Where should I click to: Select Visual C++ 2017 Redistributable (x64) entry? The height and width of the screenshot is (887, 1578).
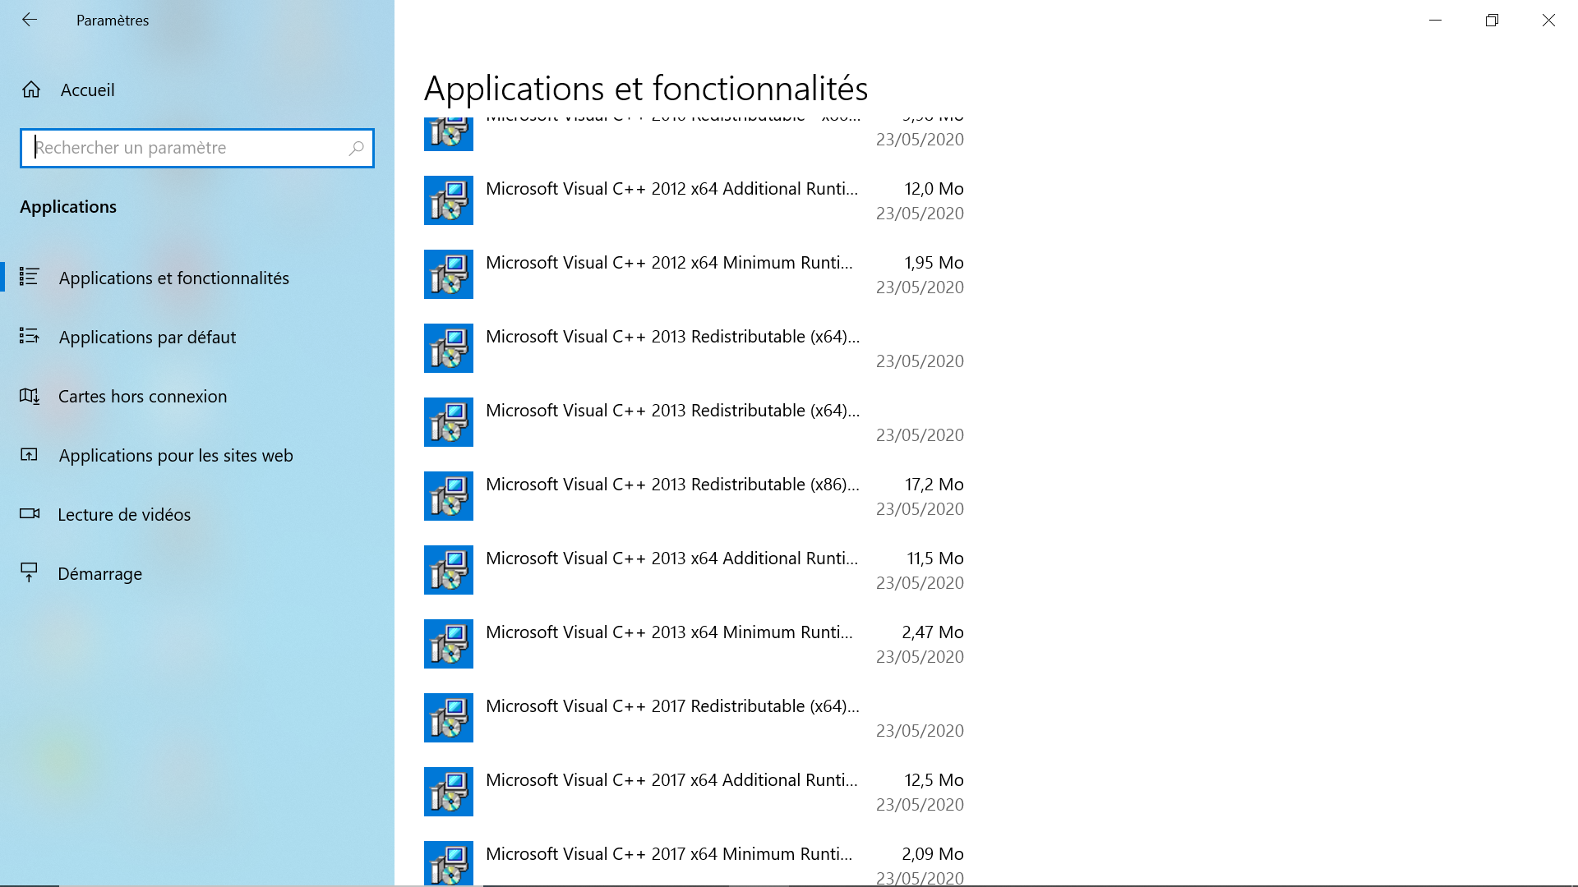click(x=672, y=707)
